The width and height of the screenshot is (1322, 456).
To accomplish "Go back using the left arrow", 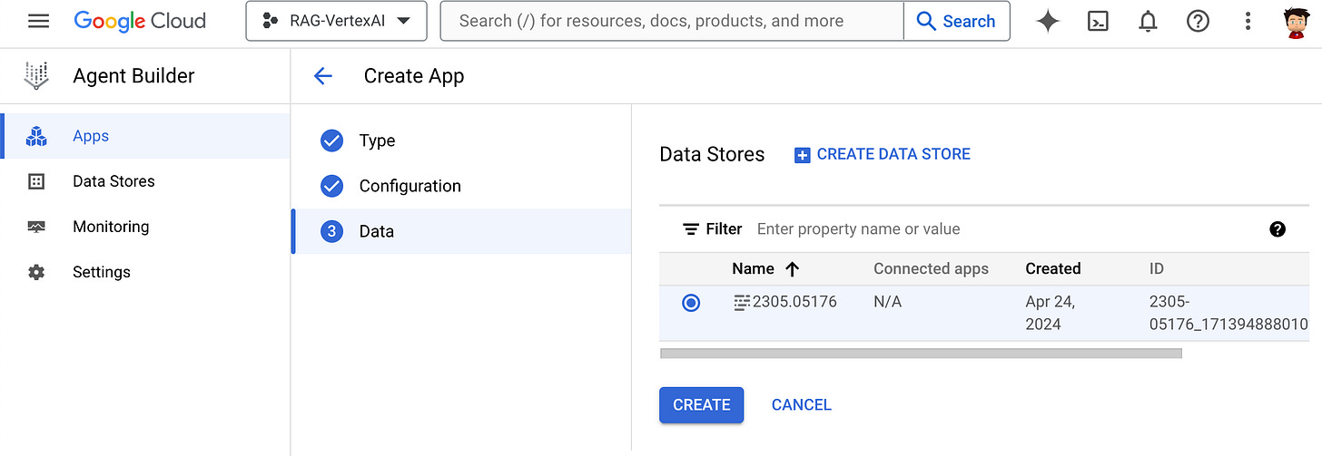I will [x=322, y=76].
